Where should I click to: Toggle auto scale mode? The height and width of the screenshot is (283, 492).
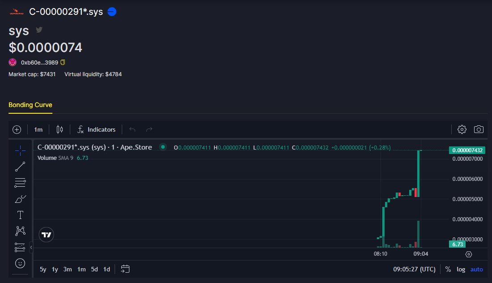point(477,269)
